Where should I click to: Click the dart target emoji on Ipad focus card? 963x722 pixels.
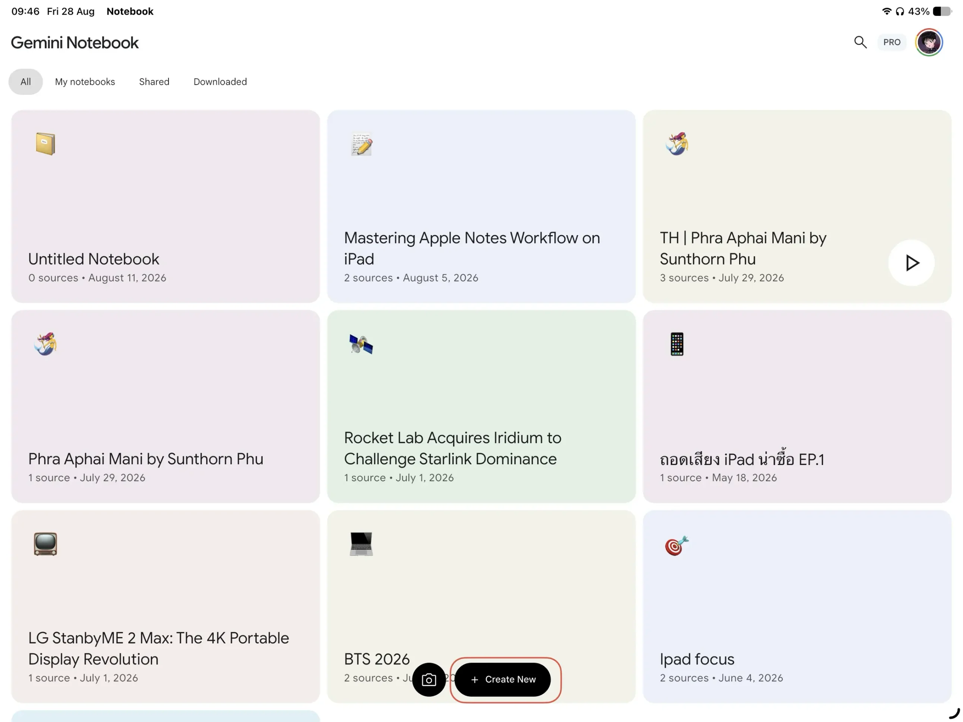[677, 545]
